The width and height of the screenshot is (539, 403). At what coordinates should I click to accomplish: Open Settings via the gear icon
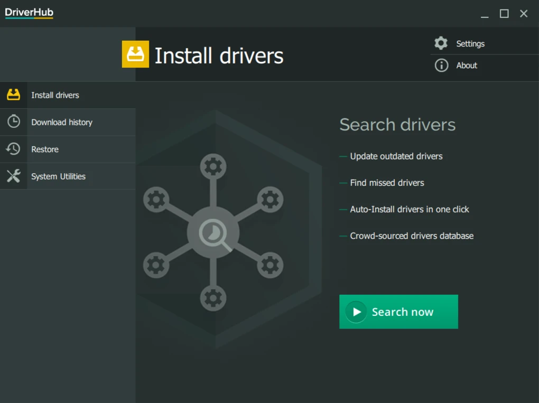(441, 43)
